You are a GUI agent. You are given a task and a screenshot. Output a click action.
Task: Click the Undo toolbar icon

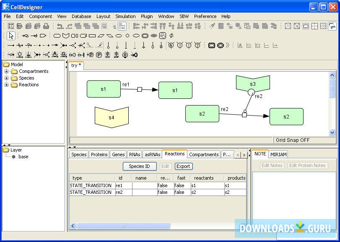pos(60,25)
